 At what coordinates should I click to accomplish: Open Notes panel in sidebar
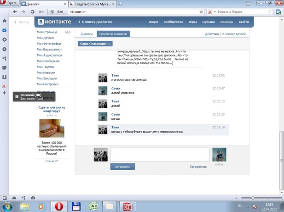click(x=5, y=68)
